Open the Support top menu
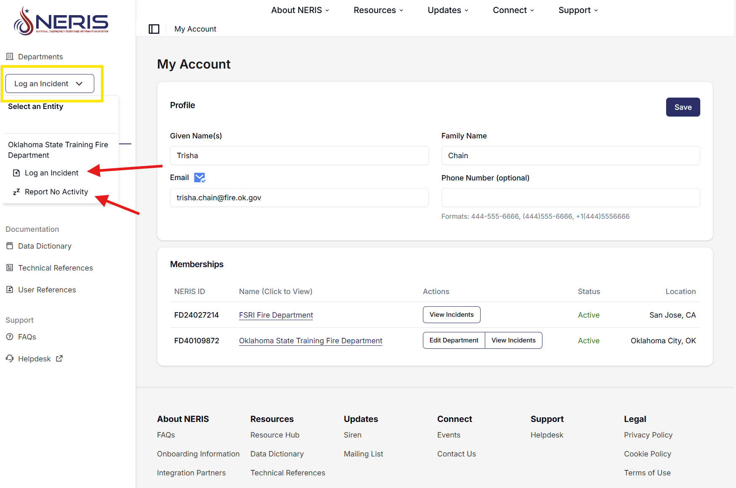The width and height of the screenshot is (736, 488). point(578,10)
